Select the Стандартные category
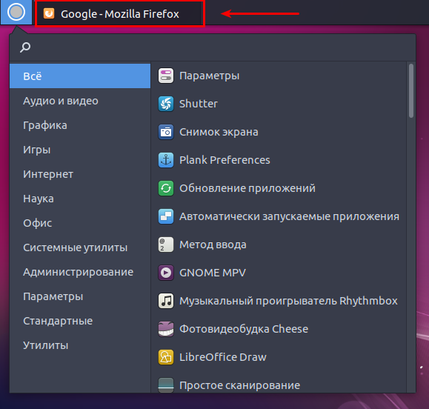Image resolution: width=429 pixels, height=409 pixels. click(80, 321)
